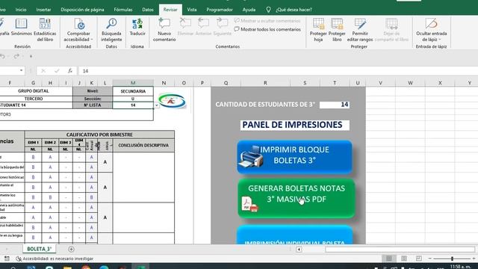The image size is (478, 269).
Task: Click the ¿Qué desea hacer? search box
Action: point(294,10)
